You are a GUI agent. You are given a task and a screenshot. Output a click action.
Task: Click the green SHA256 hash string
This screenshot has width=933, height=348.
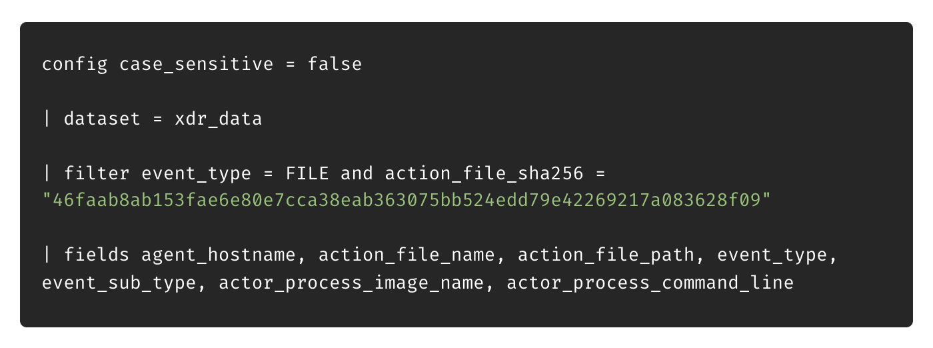pyautogui.click(x=406, y=201)
